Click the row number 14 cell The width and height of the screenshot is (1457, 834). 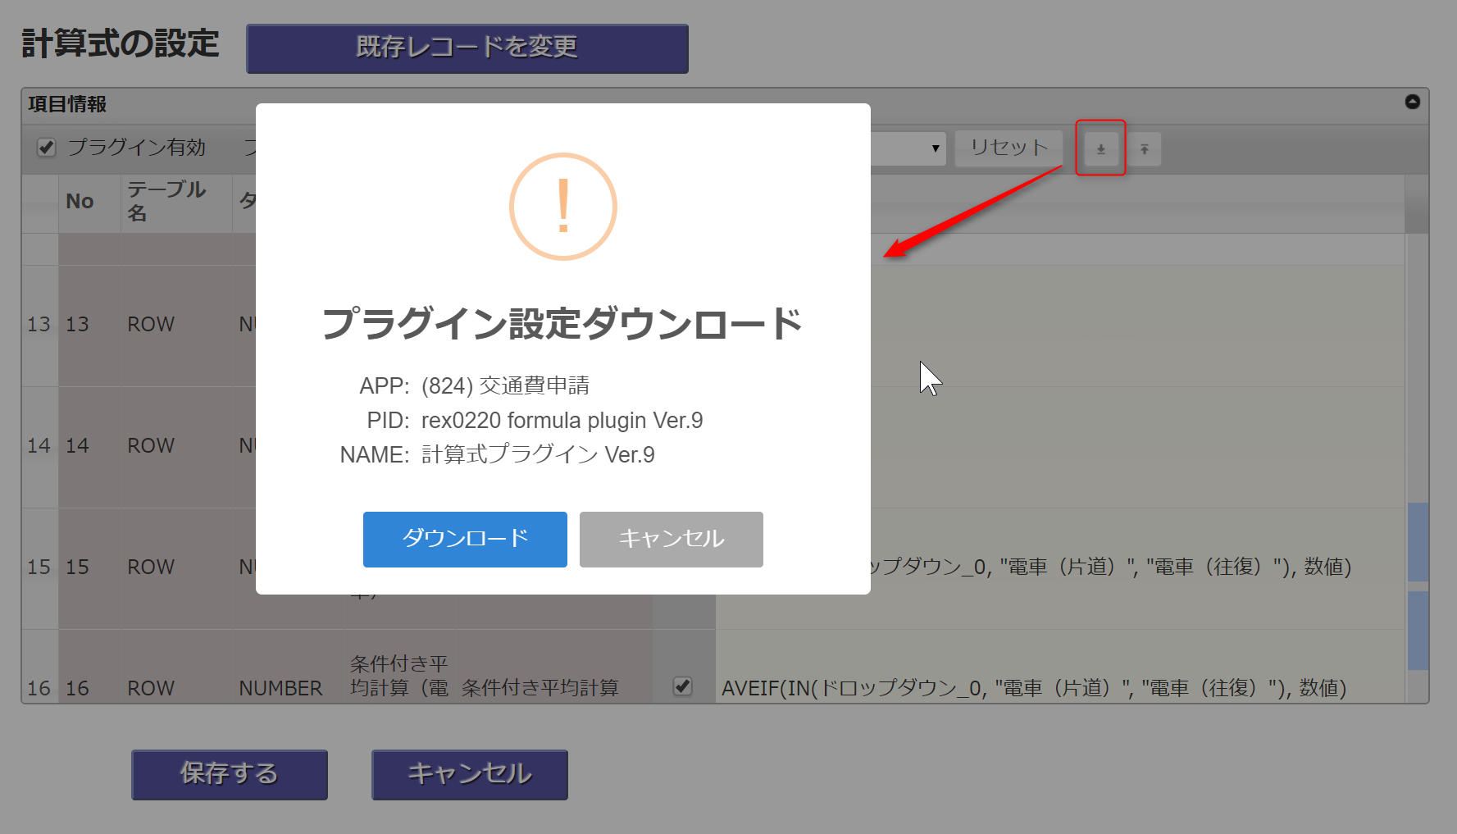(x=39, y=446)
